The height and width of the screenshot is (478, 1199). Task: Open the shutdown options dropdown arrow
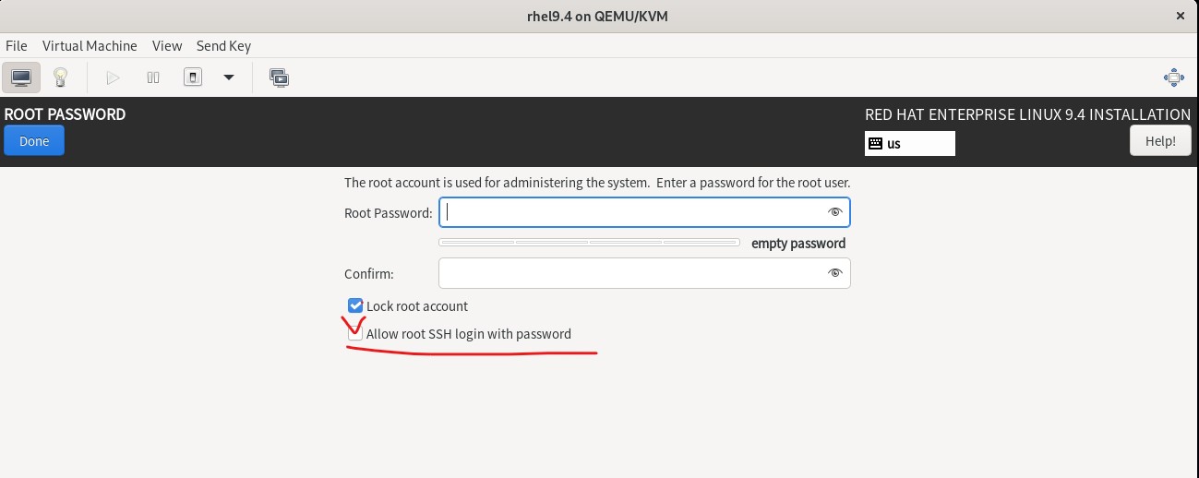pyautogui.click(x=229, y=78)
